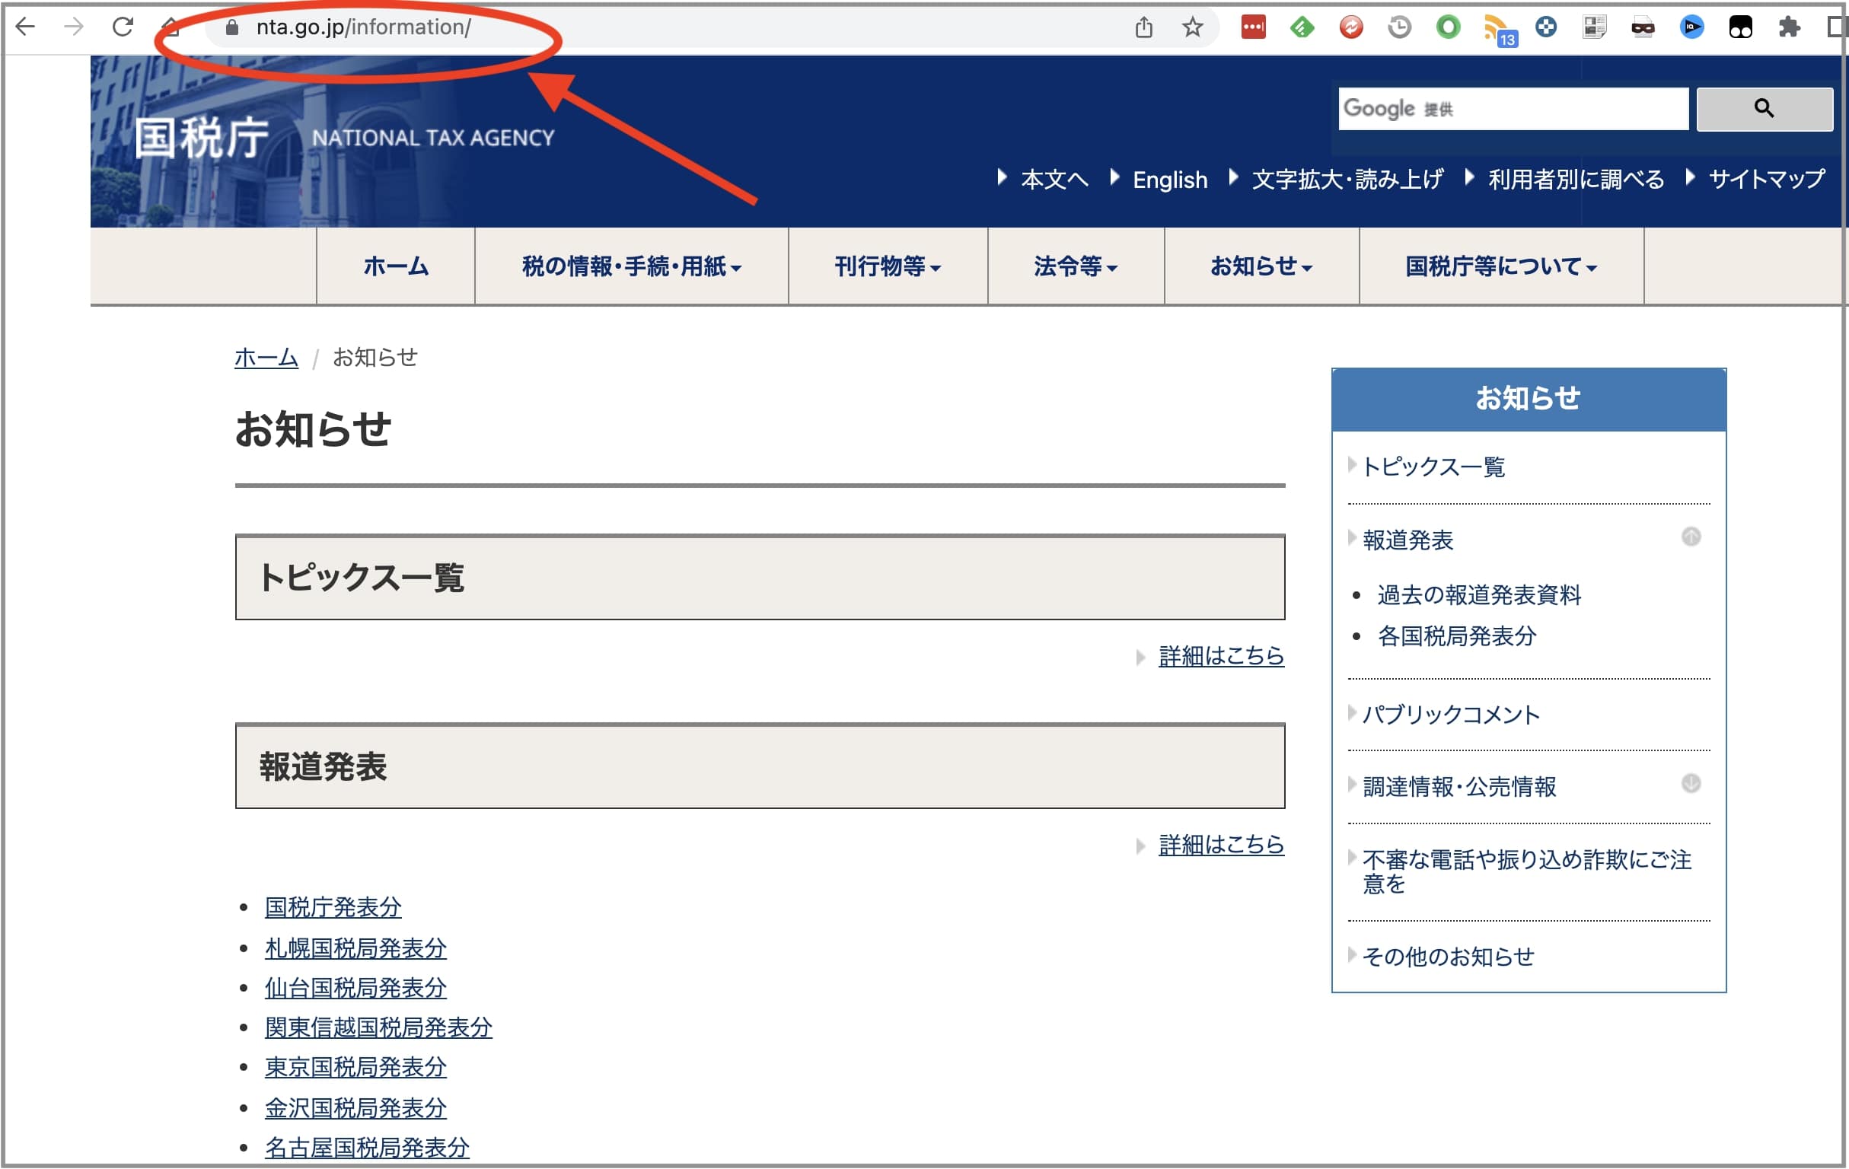
Task: Open the extensions puzzle piece icon
Action: pos(1788,27)
